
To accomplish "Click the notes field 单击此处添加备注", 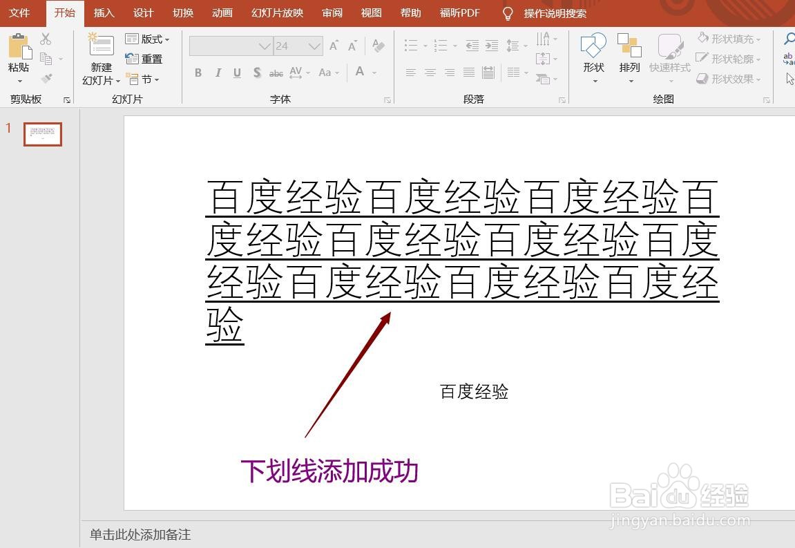I will (140, 534).
